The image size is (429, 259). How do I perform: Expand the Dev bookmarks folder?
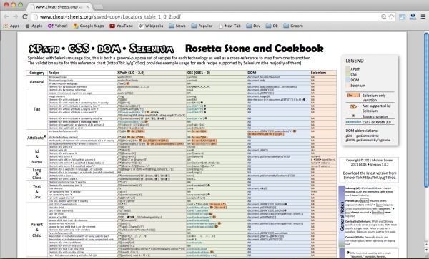[253, 26]
